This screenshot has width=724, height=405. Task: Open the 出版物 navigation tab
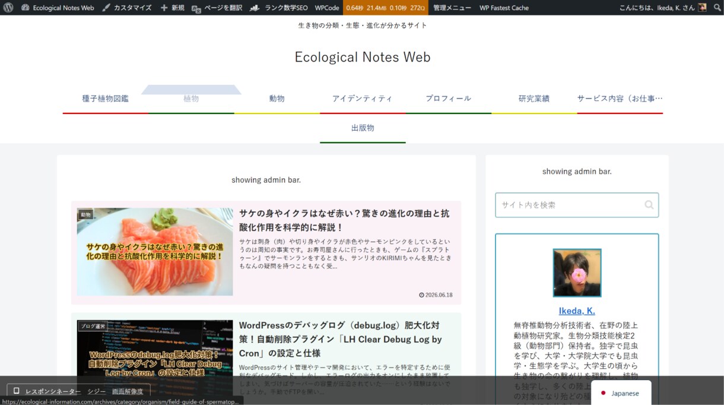(363, 128)
